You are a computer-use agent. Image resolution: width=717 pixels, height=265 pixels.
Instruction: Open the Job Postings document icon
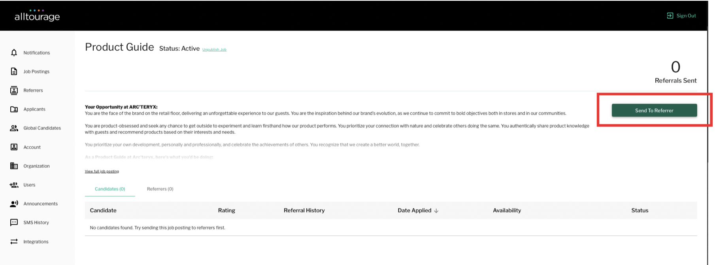pyautogui.click(x=14, y=72)
